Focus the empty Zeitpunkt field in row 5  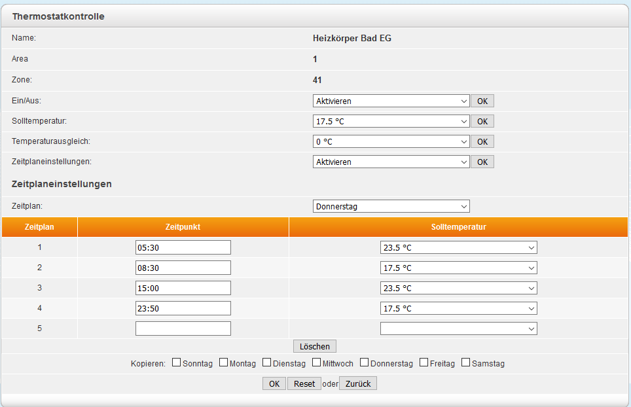click(183, 328)
